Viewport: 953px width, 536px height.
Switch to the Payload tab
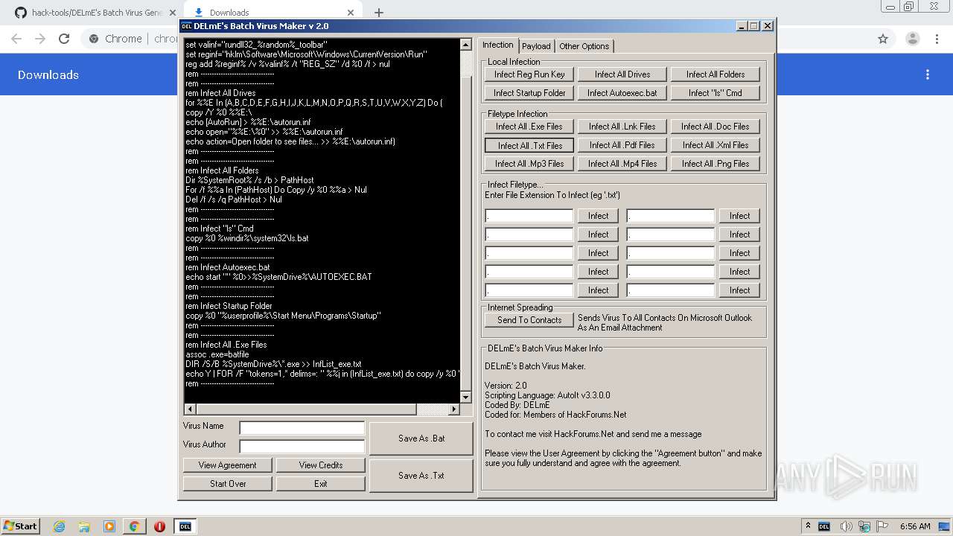536,46
